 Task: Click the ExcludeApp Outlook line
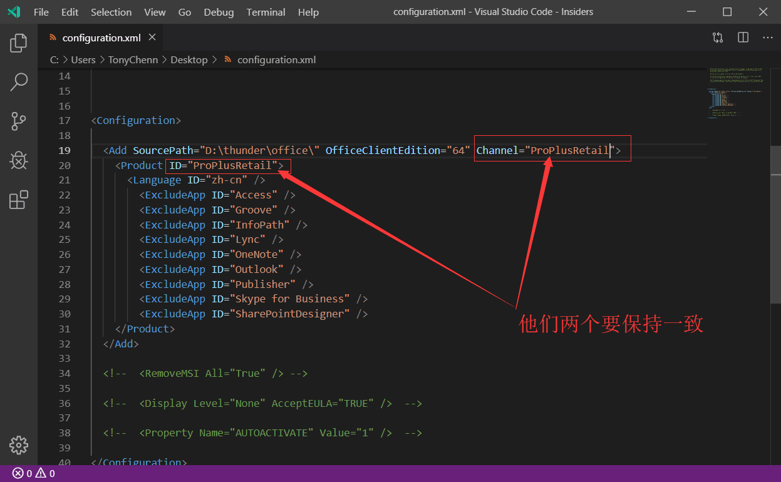[220, 270]
